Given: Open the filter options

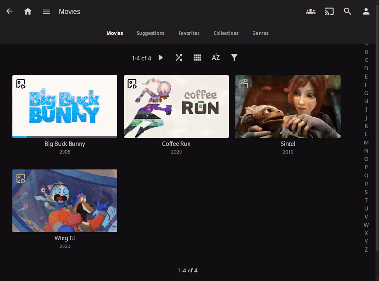Looking at the screenshot, I should [x=234, y=57].
